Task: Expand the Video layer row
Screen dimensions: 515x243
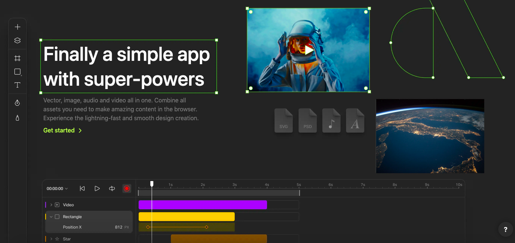Action: pyautogui.click(x=51, y=205)
